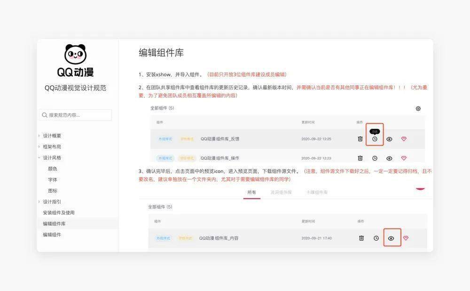Preview QQ动漫组件库_反馈 with its eye icon
The width and height of the screenshot is (470, 291).
[389, 139]
